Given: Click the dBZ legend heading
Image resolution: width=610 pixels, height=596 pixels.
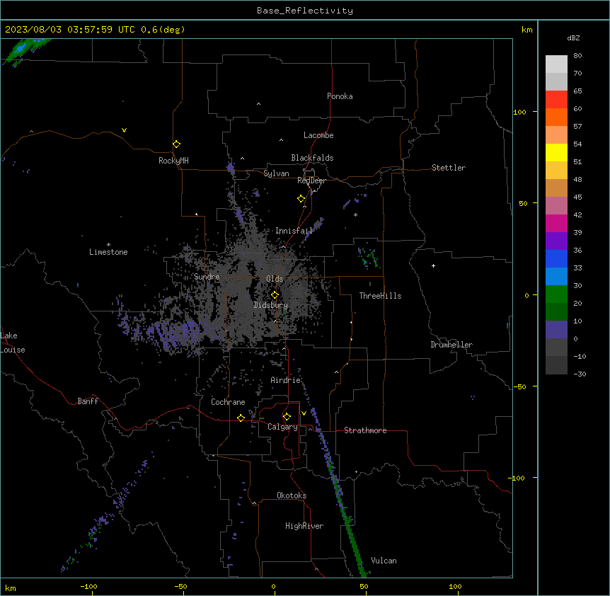Looking at the screenshot, I should 573,38.
